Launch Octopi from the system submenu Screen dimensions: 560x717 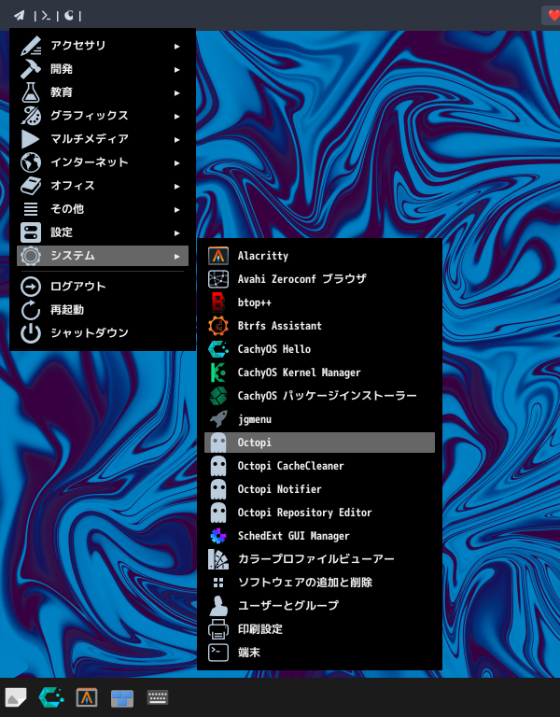(x=319, y=443)
